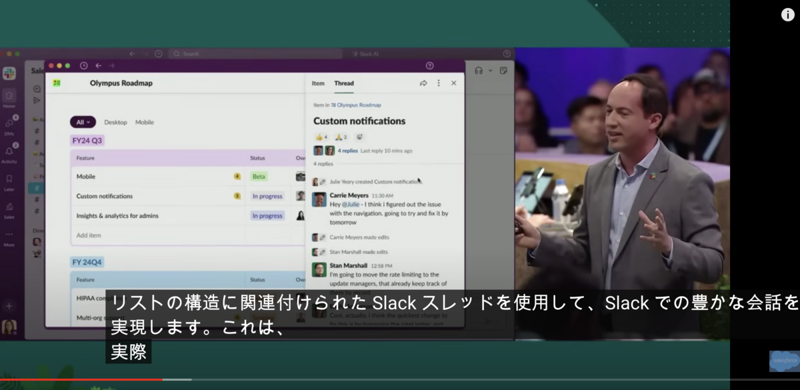800x390 pixels.
Task: Click the Beta status tag
Action: coord(259,177)
